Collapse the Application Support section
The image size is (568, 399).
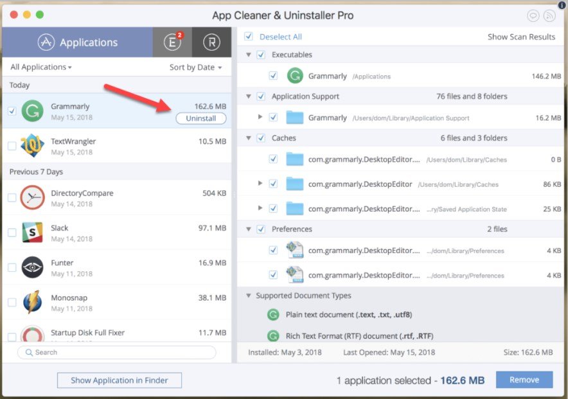pyautogui.click(x=249, y=96)
